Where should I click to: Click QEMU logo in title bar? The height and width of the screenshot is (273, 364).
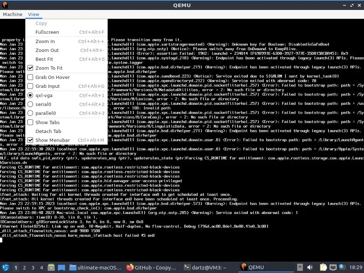point(5,5)
